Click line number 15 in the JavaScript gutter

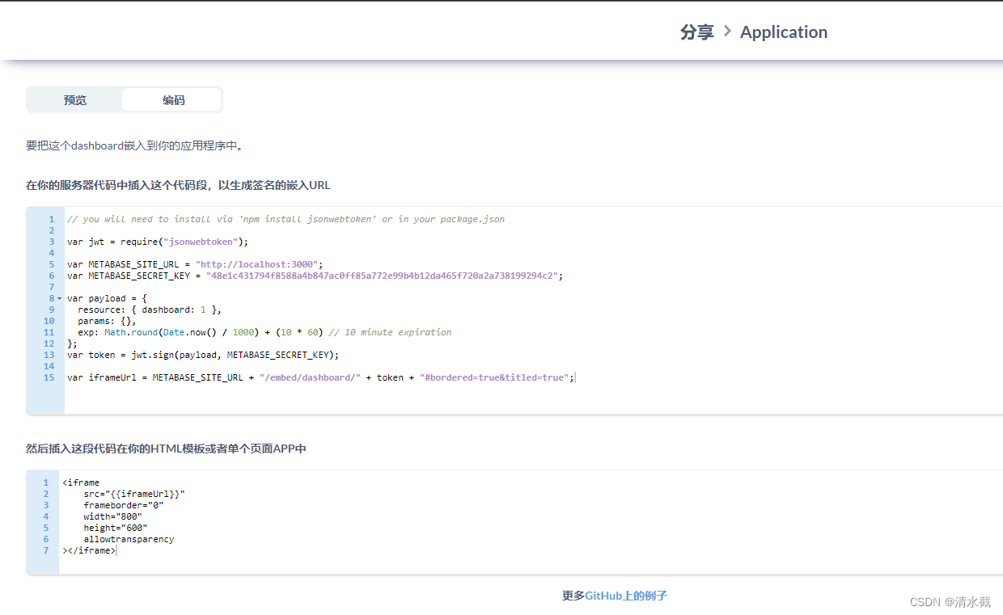click(x=49, y=377)
